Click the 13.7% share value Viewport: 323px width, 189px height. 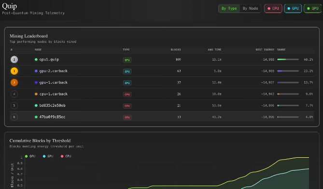(x=309, y=83)
